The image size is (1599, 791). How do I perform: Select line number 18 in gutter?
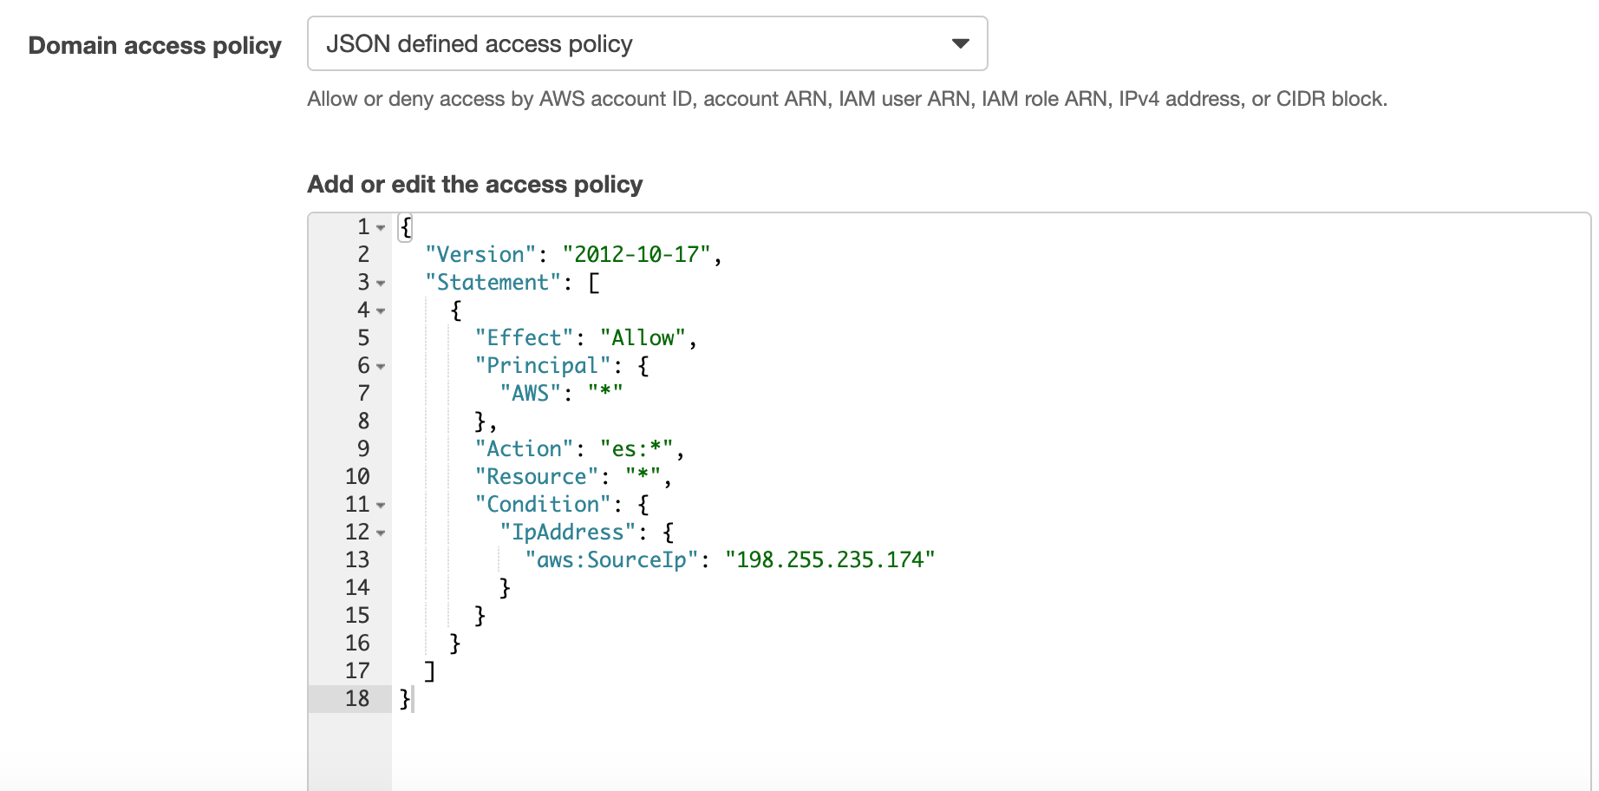pos(357,698)
